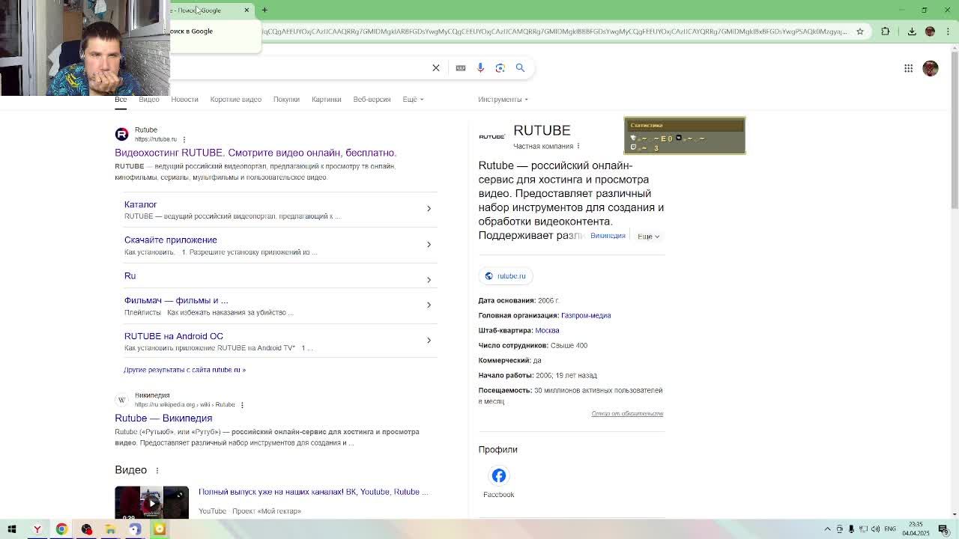
Task: Launch Yandex browser from the taskbar
Action: 37,529
